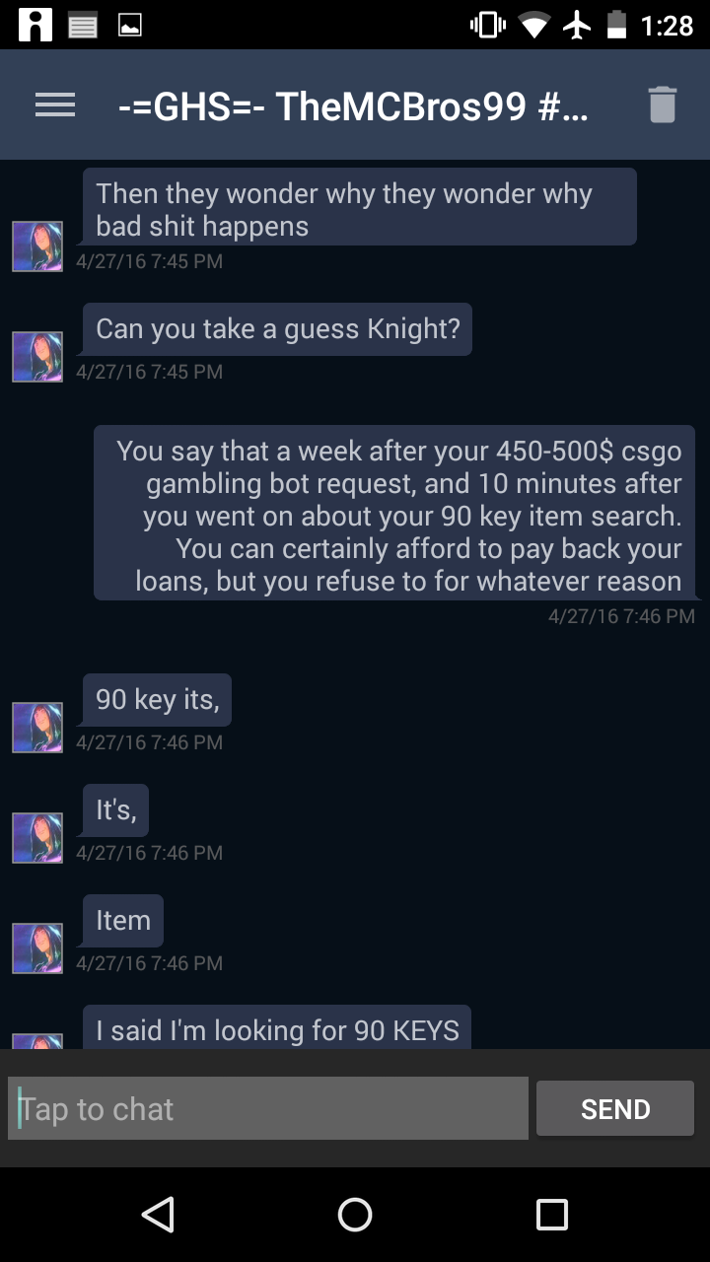Screen dimensions: 710x1262
Task: Tap the 'Then they wonder why' message bubble
Action: (359, 207)
